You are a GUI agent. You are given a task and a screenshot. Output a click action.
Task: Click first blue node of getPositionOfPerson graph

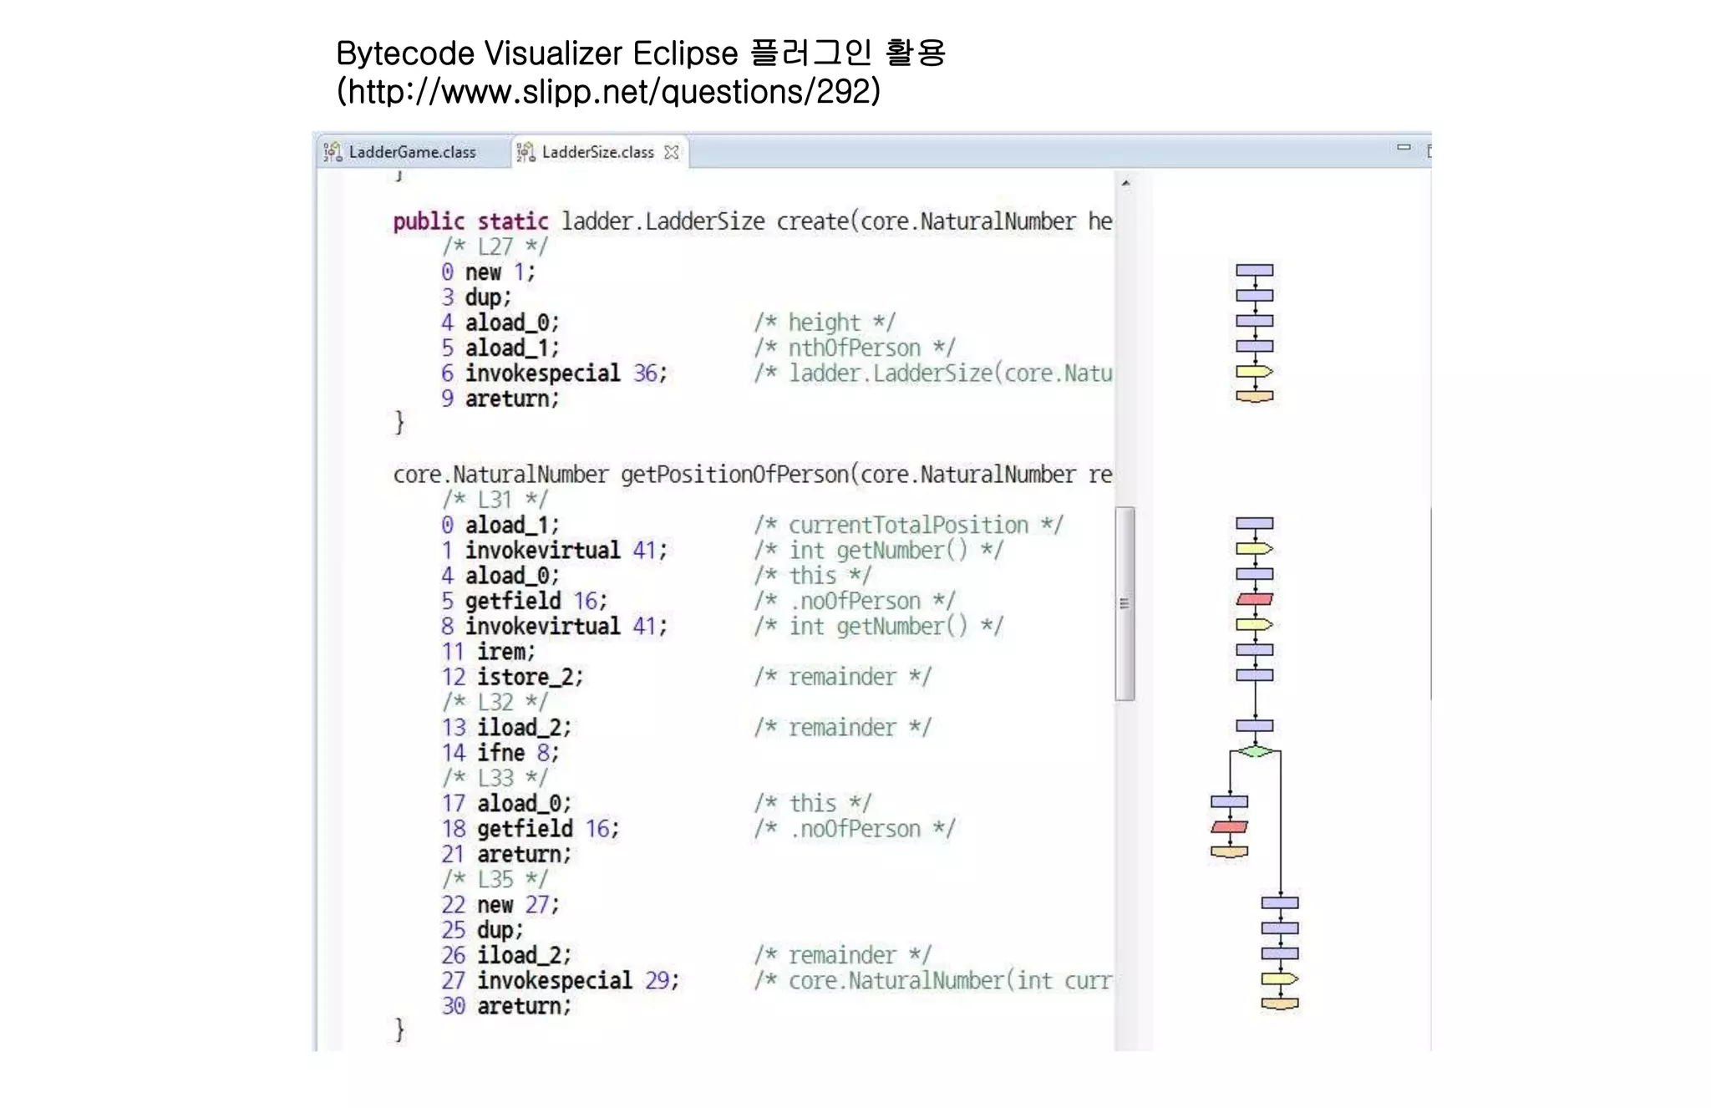pos(1255,523)
